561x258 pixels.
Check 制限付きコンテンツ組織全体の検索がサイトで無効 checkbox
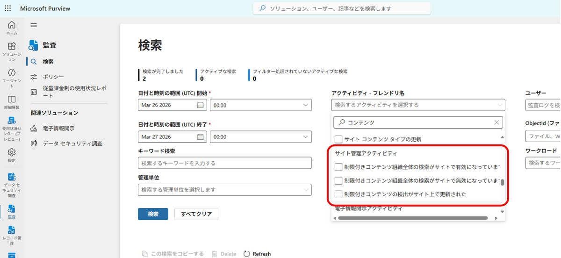click(338, 180)
